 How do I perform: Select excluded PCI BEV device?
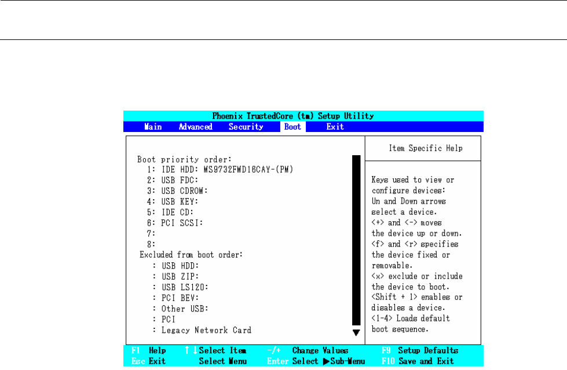click(175, 298)
